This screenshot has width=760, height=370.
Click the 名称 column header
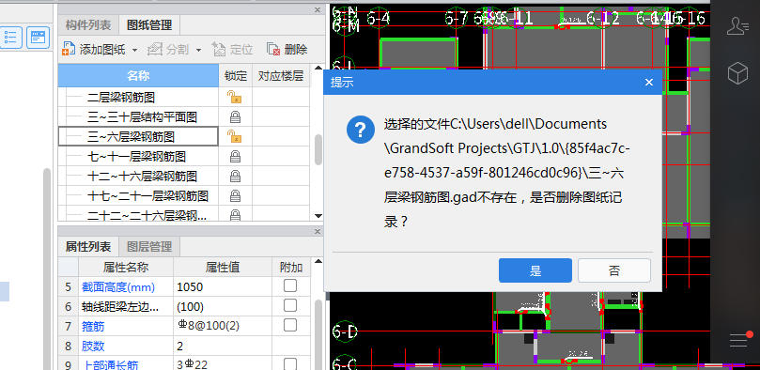tap(139, 76)
